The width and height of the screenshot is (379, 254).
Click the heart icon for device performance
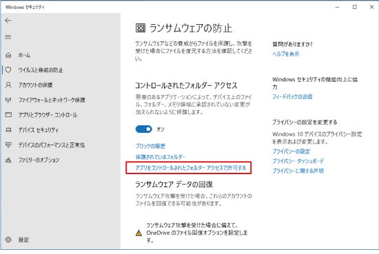(x=8, y=145)
